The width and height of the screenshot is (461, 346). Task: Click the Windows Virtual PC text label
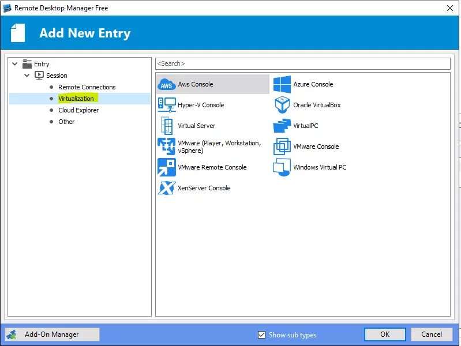pos(320,167)
